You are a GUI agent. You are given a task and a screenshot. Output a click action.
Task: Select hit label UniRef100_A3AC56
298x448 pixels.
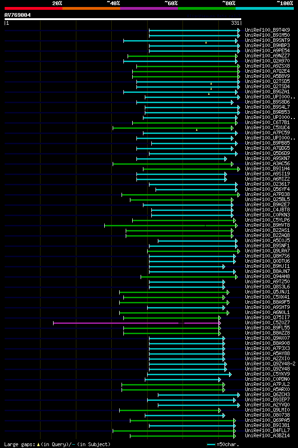[267, 164]
